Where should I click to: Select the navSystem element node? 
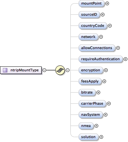pyautogui.click(x=91, y=115)
